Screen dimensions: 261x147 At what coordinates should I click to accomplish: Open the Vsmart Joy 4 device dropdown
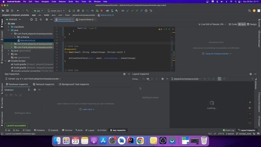(x=56, y=11)
